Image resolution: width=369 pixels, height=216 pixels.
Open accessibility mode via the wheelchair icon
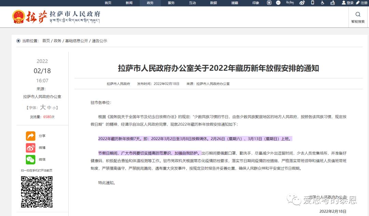[322, 3]
